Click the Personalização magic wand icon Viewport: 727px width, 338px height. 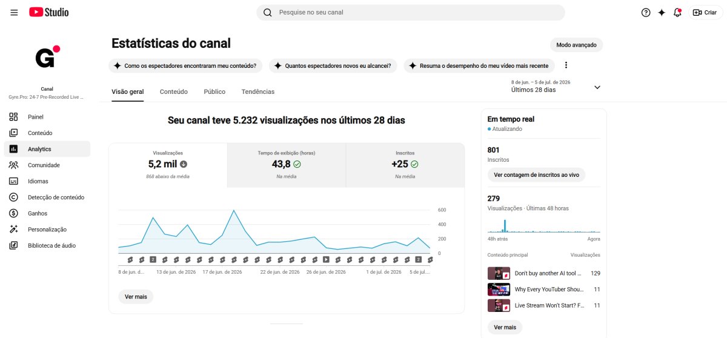click(14, 230)
